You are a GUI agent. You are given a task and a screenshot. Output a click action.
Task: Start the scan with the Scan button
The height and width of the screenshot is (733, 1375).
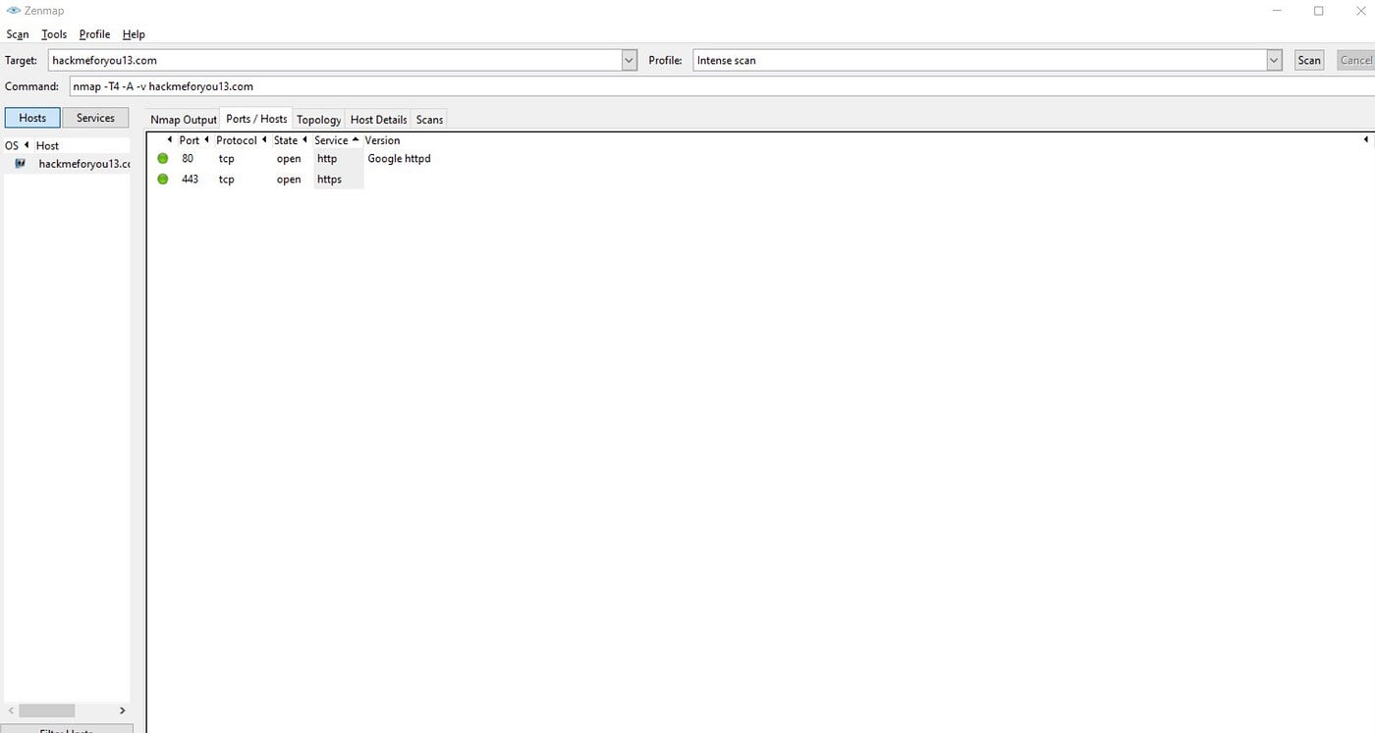click(1309, 60)
